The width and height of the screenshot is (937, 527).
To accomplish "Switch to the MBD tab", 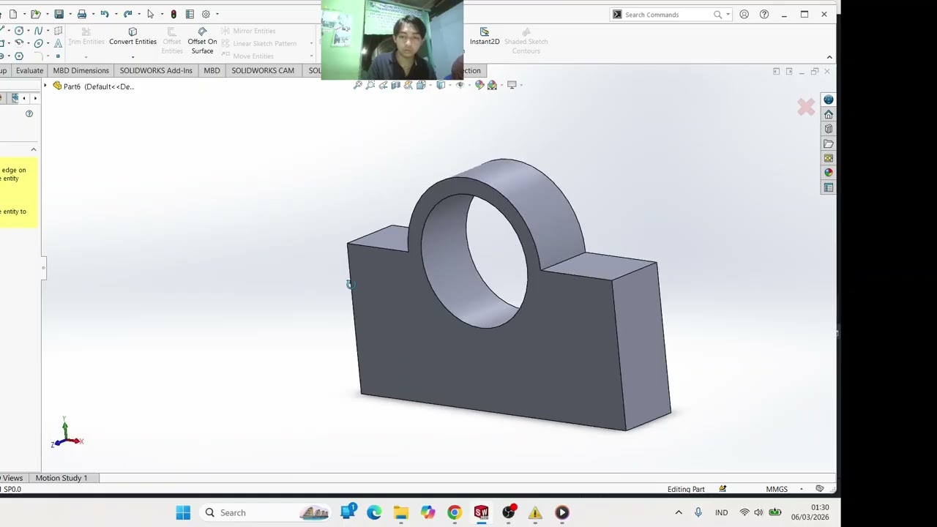I will pos(212,70).
